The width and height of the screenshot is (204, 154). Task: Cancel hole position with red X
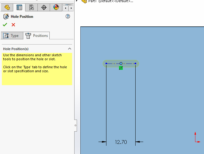tap(13, 25)
